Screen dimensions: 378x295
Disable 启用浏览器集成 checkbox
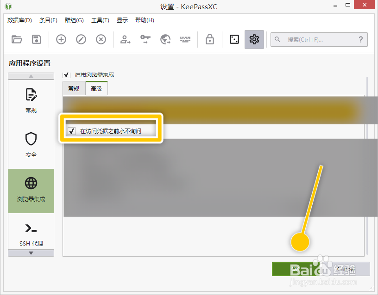66,74
